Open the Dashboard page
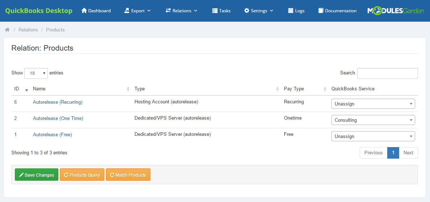Image resolution: width=430 pixels, height=202 pixels. [96, 11]
